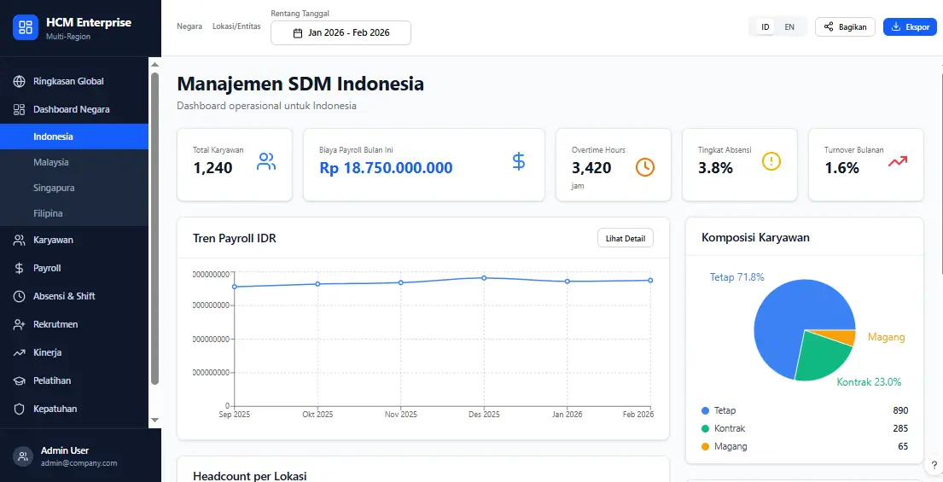Click the warning icon in Tingkat Absensi card
The width and height of the screenshot is (943, 482).
pyautogui.click(x=771, y=161)
